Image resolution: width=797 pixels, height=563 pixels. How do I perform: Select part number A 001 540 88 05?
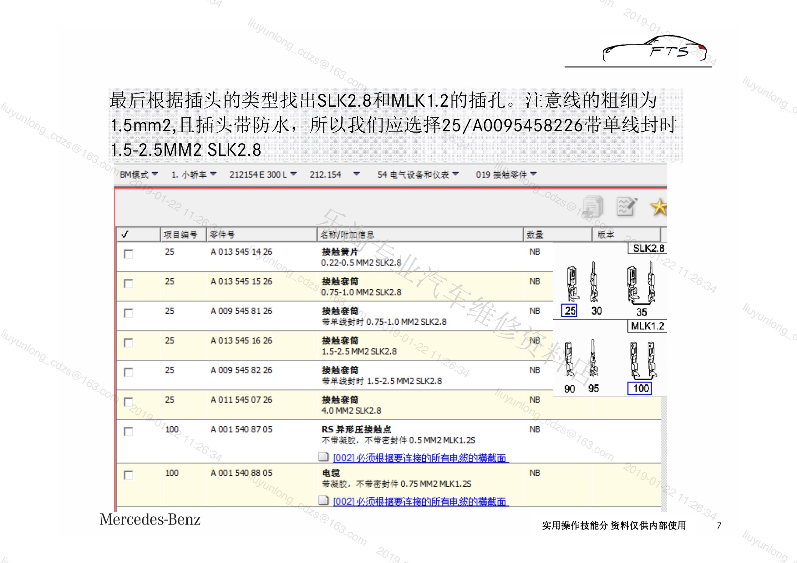click(241, 473)
